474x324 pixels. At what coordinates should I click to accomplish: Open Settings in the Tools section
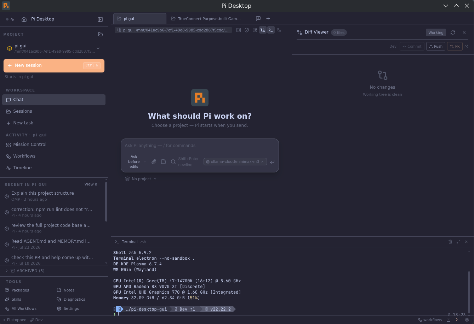68,308
